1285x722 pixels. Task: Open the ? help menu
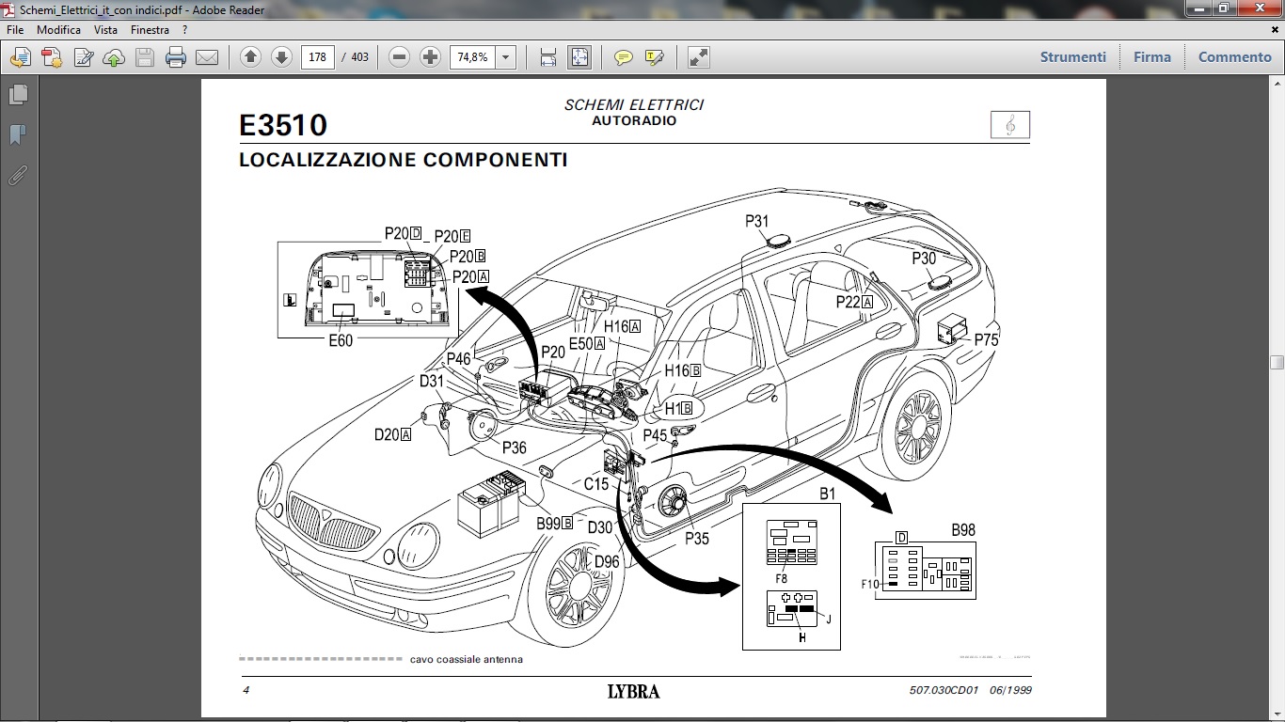pyautogui.click(x=185, y=30)
